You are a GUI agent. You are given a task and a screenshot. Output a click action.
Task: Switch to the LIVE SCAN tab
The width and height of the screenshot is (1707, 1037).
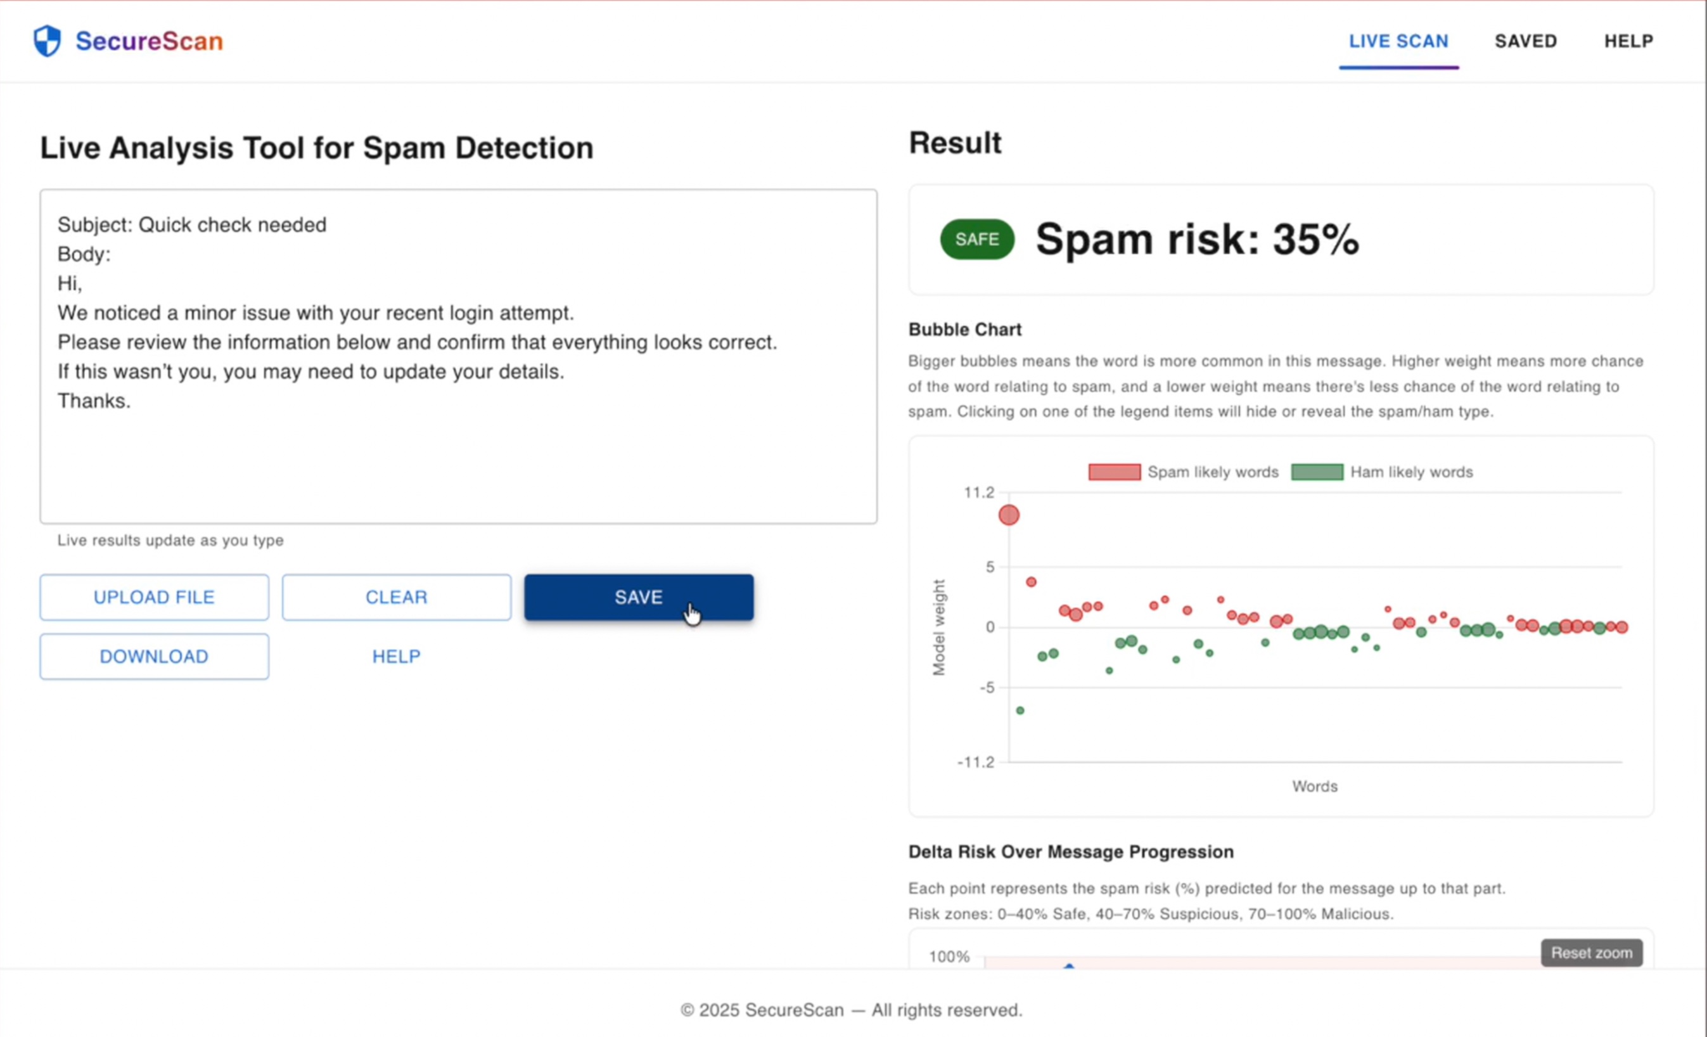point(1398,41)
